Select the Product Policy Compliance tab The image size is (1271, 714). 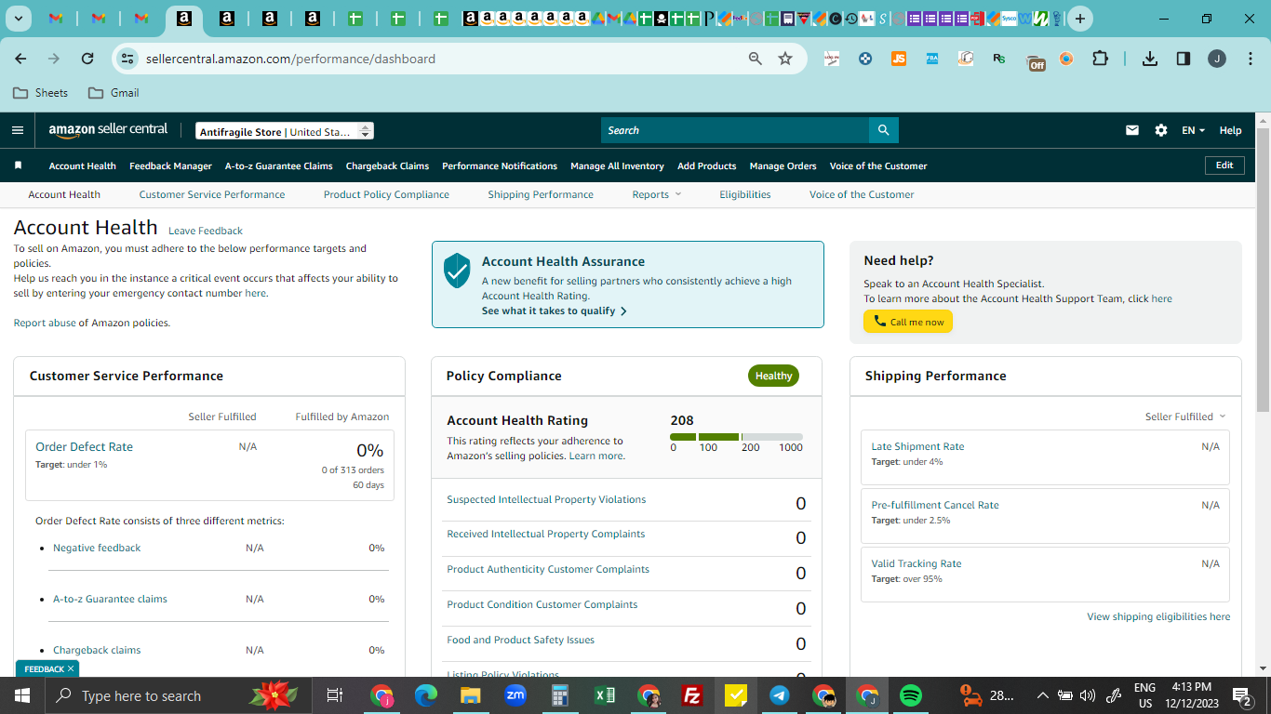pos(386,194)
